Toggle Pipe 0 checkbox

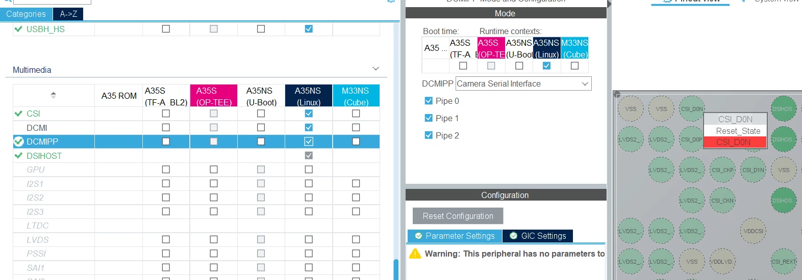tap(429, 101)
